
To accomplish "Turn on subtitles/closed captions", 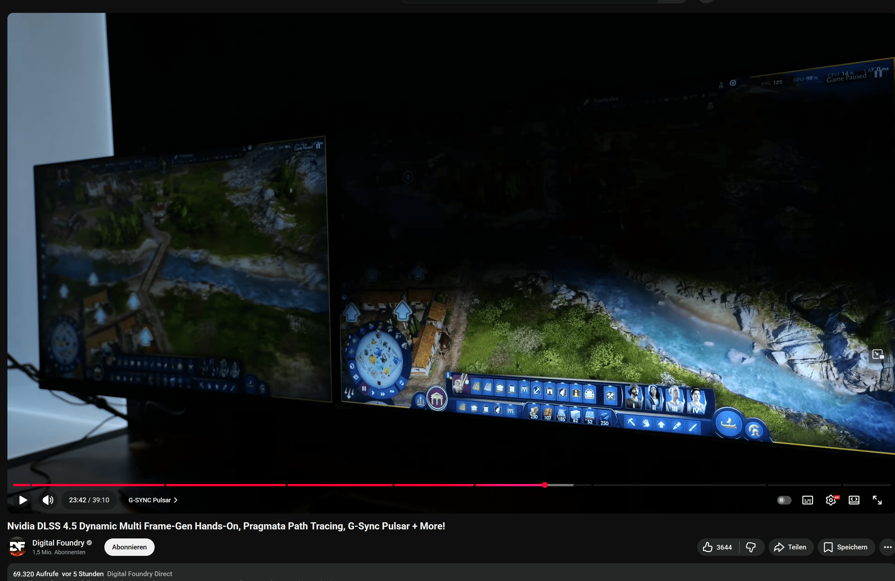I will (x=807, y=500).
